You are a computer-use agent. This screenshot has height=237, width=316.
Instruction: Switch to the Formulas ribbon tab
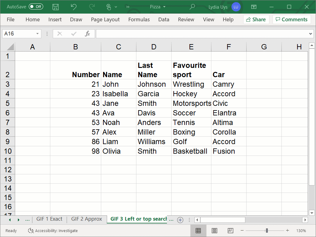(139, 19)
